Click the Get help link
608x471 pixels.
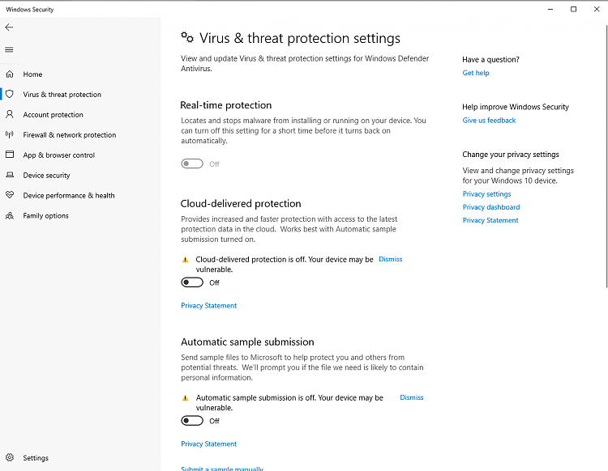coord(476,73)
